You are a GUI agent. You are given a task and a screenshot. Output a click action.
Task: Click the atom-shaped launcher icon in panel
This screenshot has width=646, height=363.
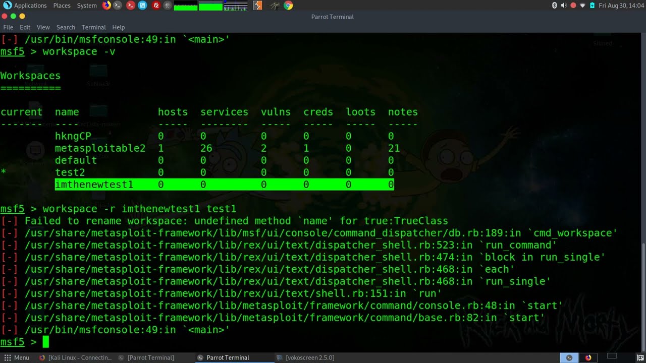(167, 6)
